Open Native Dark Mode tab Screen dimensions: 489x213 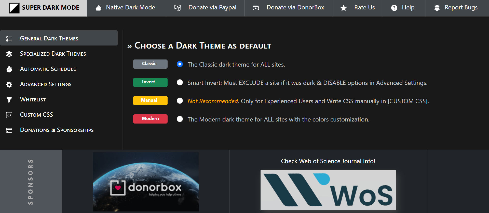tap(127, 8)
